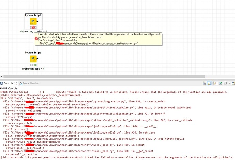Click console line 'scores = cross_validate('

(x=23, y=111)
